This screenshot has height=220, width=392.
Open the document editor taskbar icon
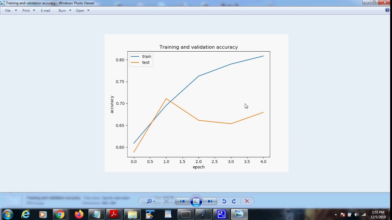(168, 214)
